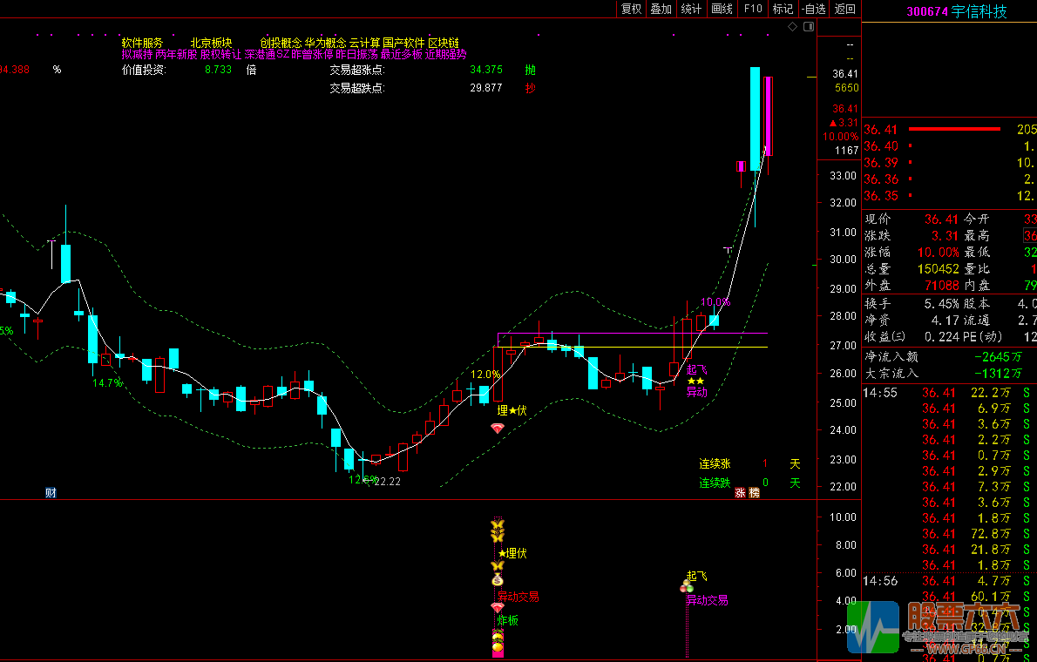Click the 300674 宇信科技 stock title

(x=956, y=11)
